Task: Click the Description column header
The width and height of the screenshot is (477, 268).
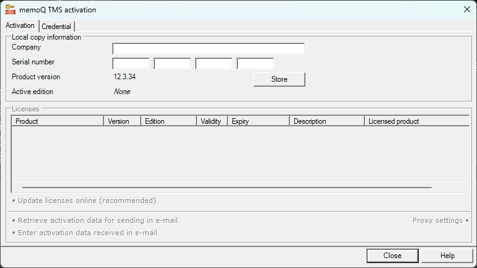Action: tap(327, 121)
